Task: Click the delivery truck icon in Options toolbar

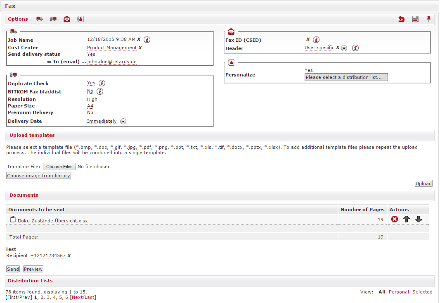Action: pos(40,19)
